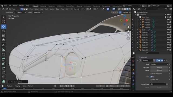Screen dimensions: 173x97
Task: Open the Modifier wrench properties tab
Action: click(133, 73)
